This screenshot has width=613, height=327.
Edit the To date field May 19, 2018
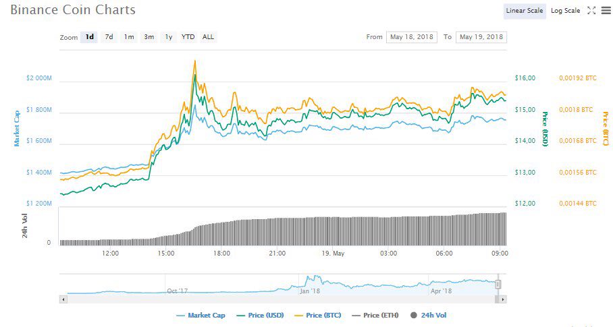pos(481,37)
